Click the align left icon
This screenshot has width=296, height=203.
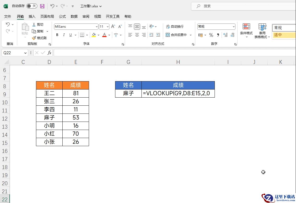130,35
